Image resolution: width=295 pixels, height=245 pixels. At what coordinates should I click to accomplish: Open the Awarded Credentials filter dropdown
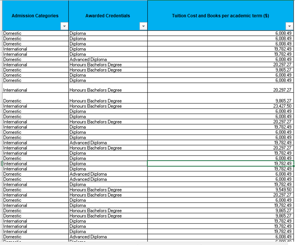pos(143,26)
